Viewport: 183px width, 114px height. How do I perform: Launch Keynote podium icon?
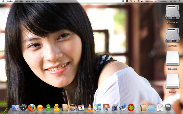[x=106, y=107]
